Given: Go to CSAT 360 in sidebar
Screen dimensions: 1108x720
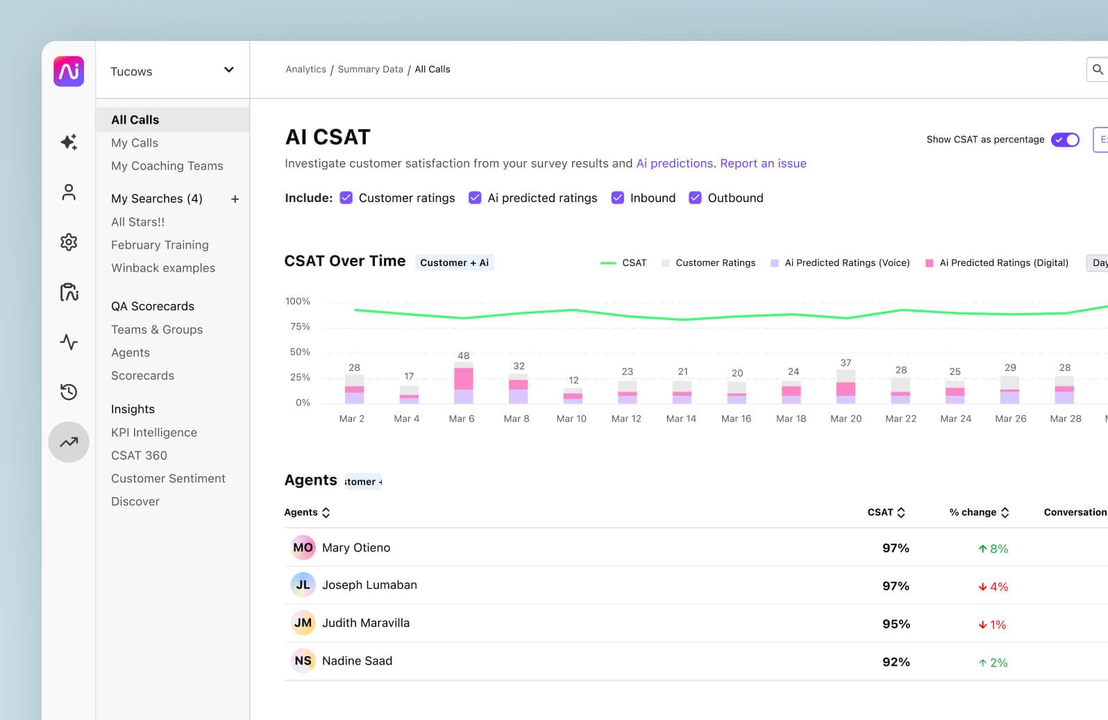Looking at the screenshot, I should click(x=139, y=455).
